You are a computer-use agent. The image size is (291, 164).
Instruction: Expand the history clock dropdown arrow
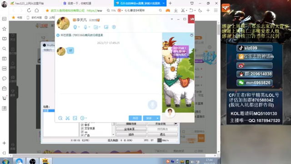pos(86,118)
